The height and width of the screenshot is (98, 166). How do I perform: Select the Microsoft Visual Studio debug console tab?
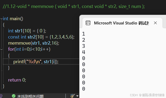[x=122, y=23]
